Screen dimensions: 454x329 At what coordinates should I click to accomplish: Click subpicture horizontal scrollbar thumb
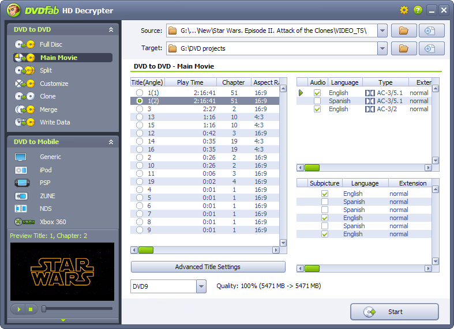312,269
